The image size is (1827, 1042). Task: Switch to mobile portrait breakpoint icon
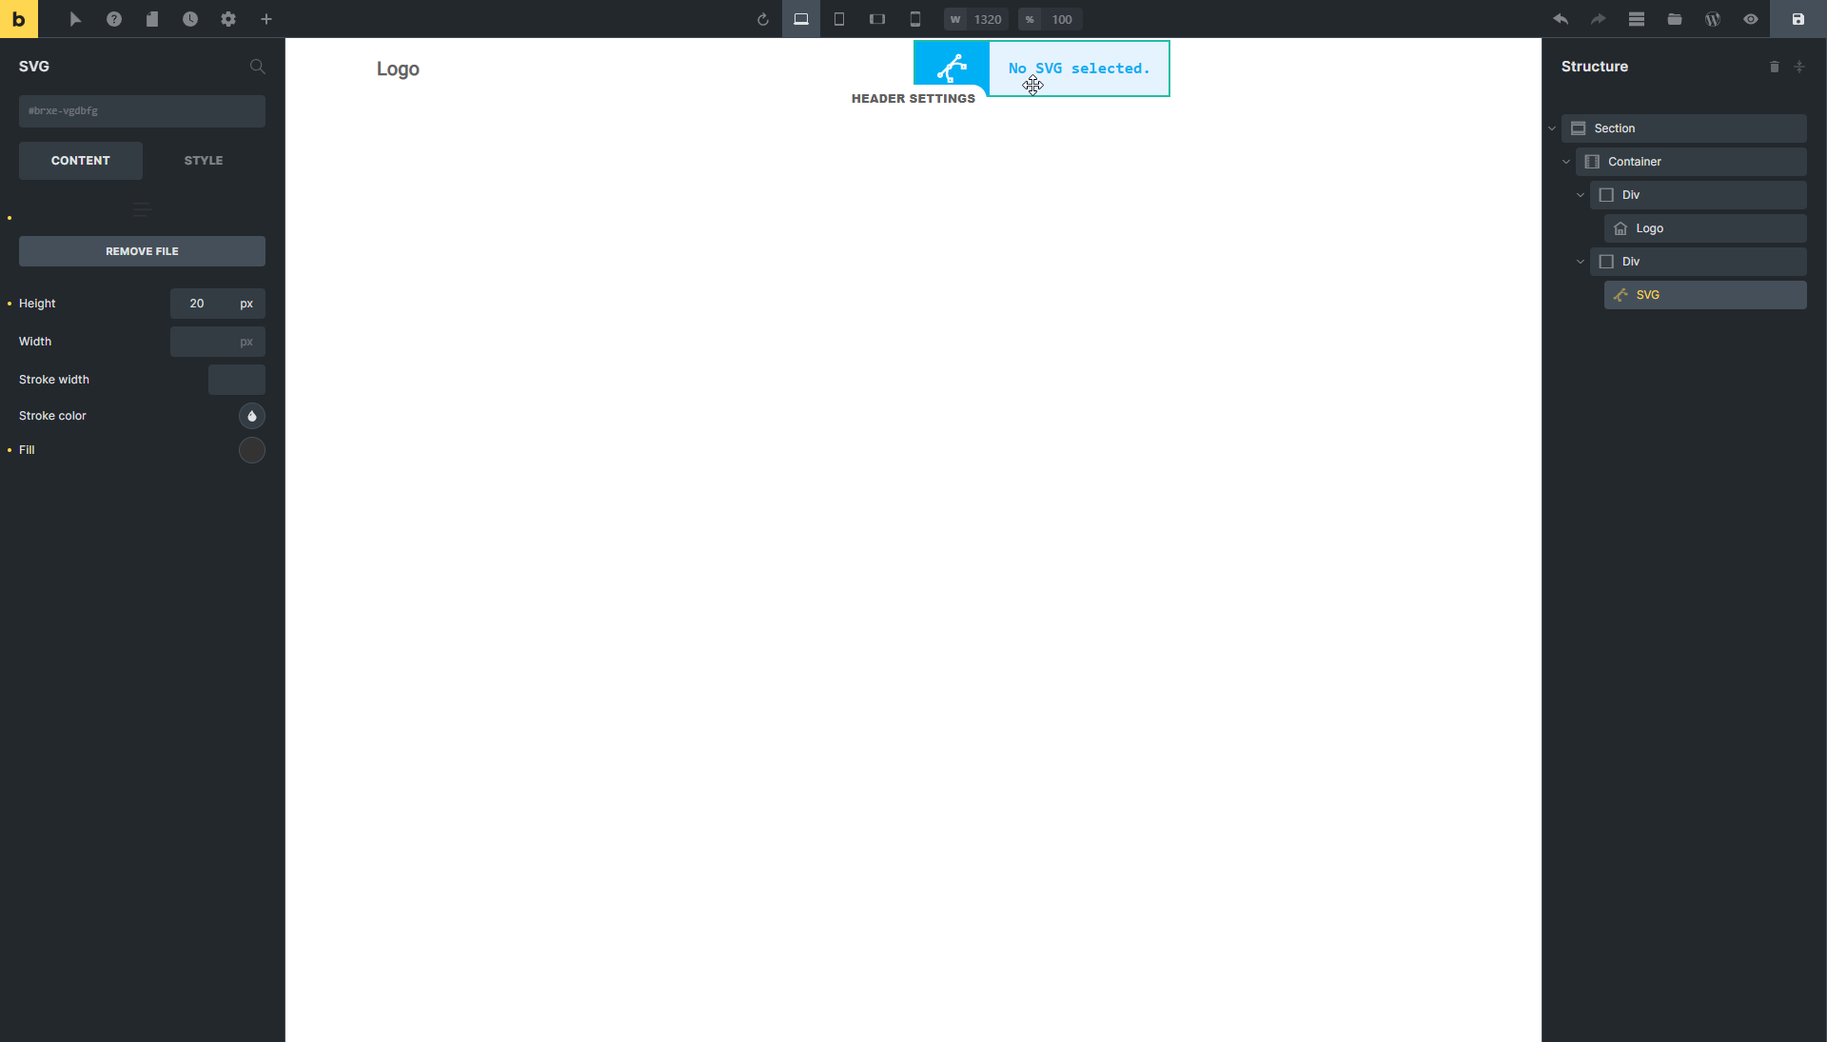click(915, 19)
